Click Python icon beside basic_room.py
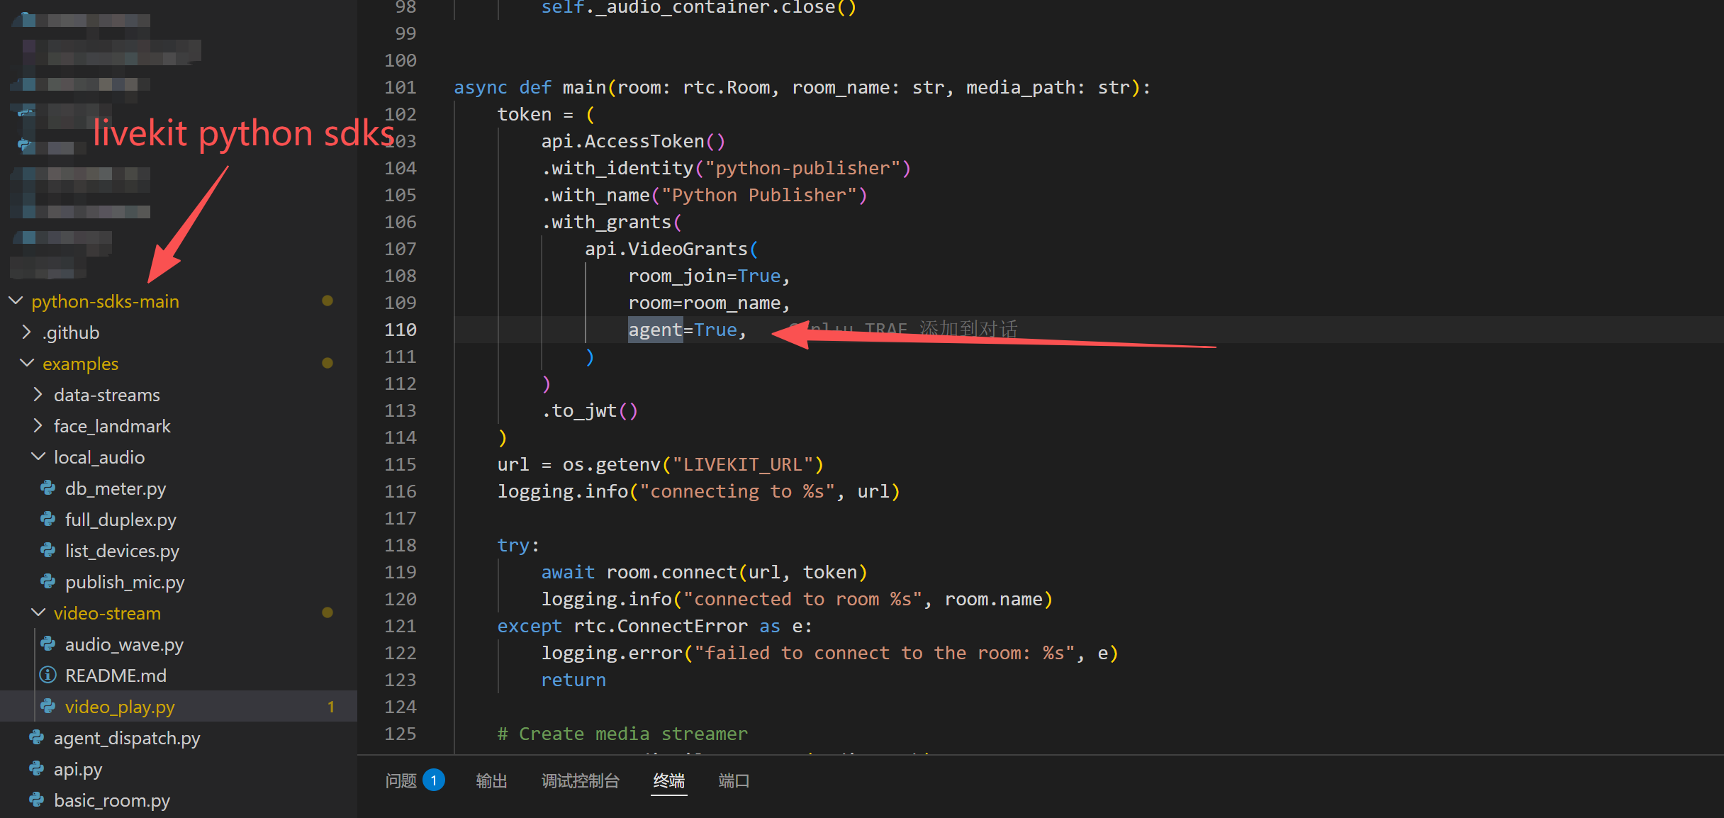Image resolution: width=1724 pixels, height=818 pixels. tap(37, 800)
